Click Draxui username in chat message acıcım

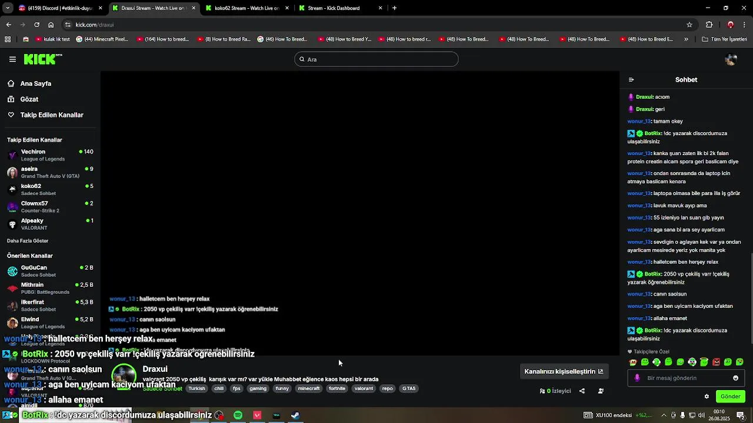pyautogui.click(x=644, y=97)
